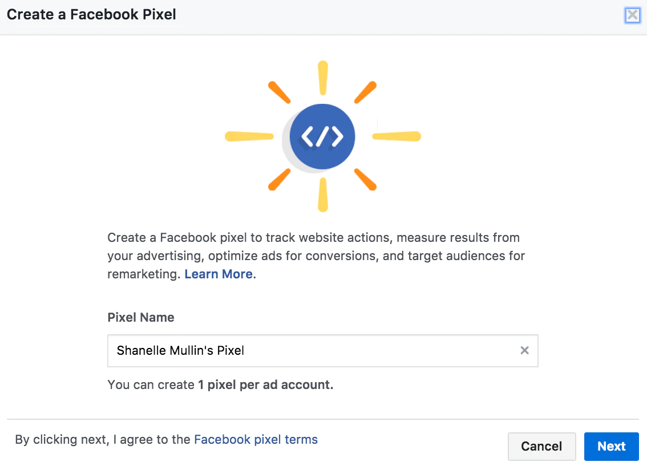The width and height of the screenshot is (647, 470).
Task: Proceed with the Next button
Action: [x=611, y=447]
